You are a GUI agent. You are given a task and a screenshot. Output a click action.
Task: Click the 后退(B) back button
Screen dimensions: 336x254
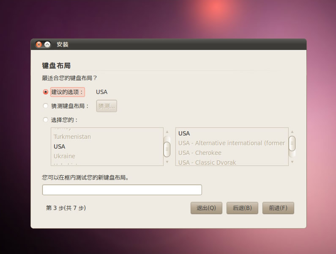(x=242, y=208)
